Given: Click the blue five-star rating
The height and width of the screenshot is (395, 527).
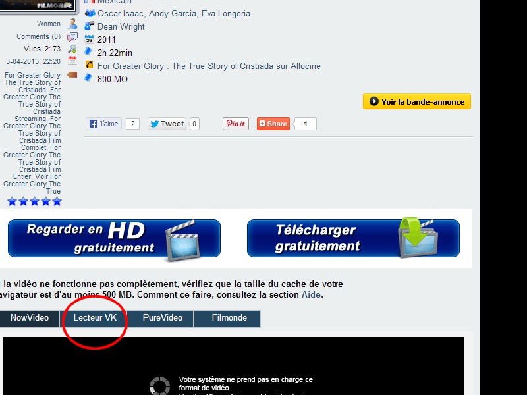Looking at the screenshot, I should point(35,201).
